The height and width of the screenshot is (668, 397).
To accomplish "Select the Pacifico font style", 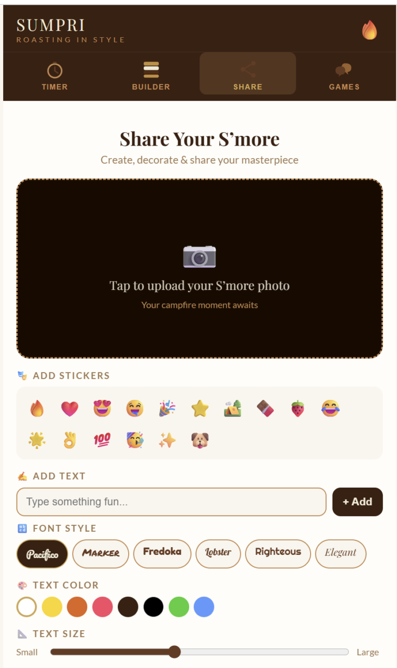I will tap(42, 554).
